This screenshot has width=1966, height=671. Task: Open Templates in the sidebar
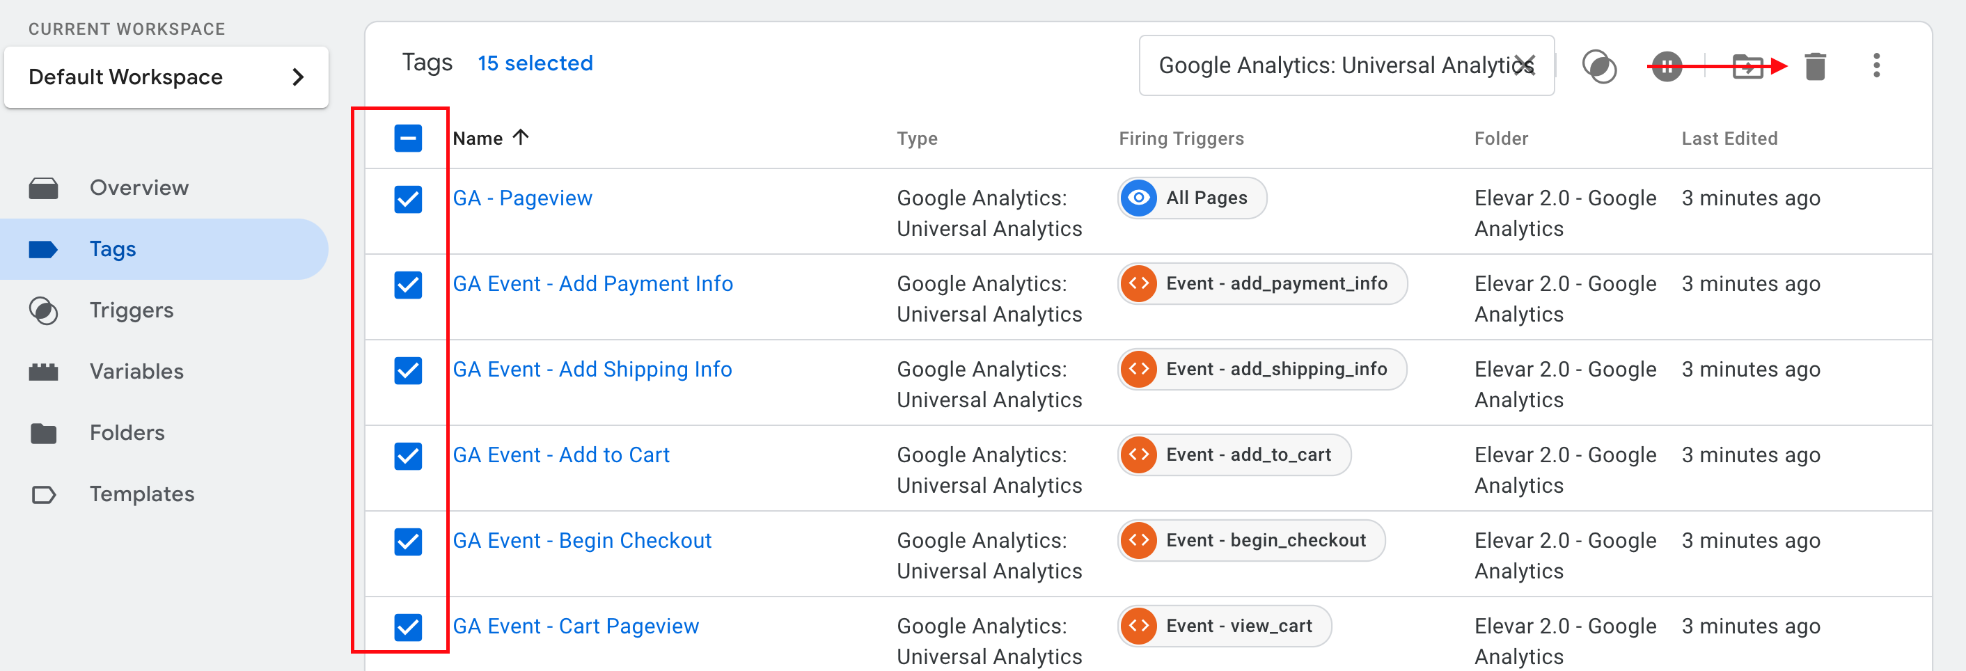[142, 495]
